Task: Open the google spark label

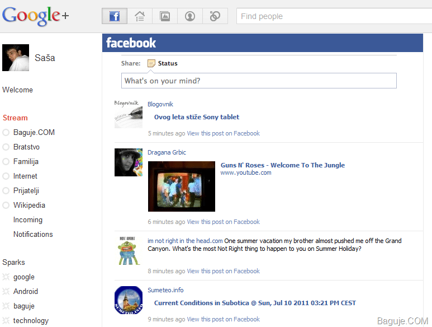Action: [x=24, y=277]
